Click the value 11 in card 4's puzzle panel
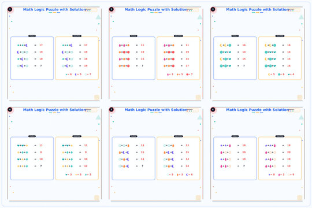This screenshot has height=208, width=312. [x=41, y=145]
